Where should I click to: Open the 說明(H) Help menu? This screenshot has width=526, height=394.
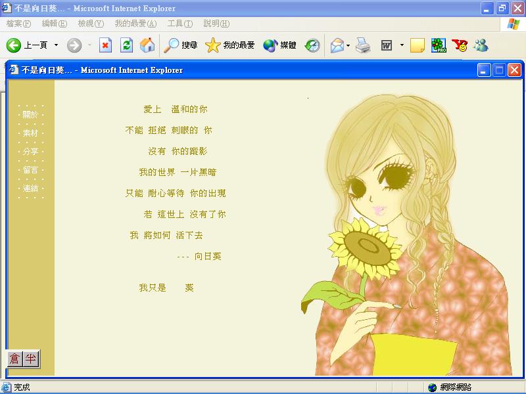(x=216, y=24)
